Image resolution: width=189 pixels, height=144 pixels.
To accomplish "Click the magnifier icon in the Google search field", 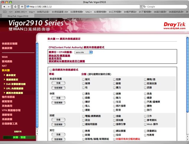I will point(144,7).
